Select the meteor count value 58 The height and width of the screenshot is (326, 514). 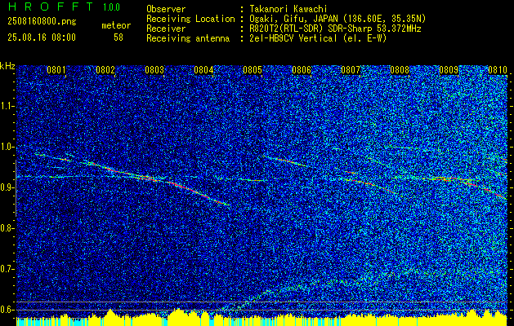coord(118,37)
